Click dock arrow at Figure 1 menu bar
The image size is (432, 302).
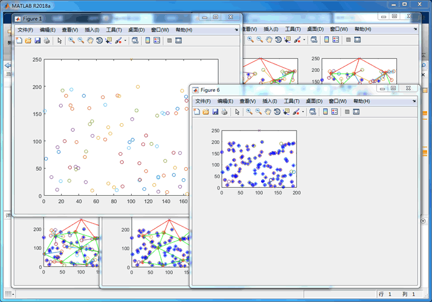tap(237, 30)
